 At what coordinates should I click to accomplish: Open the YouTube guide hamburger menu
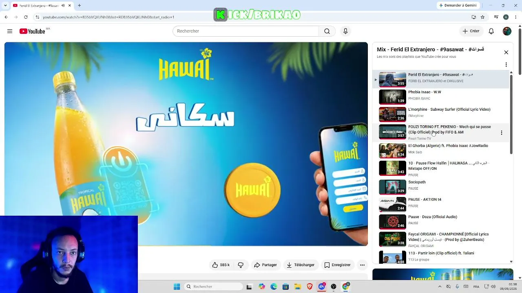(x=10, y=31)
